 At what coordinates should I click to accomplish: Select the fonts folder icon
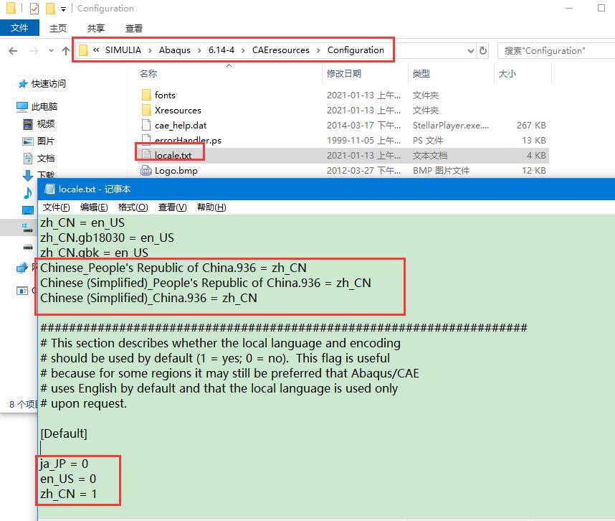pyautogui.click(x=146, y=95)
